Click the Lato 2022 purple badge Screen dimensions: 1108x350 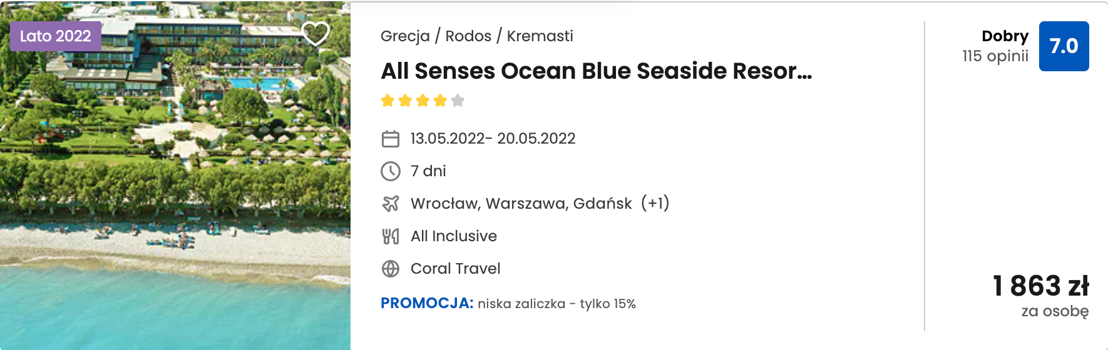[56, 36]
